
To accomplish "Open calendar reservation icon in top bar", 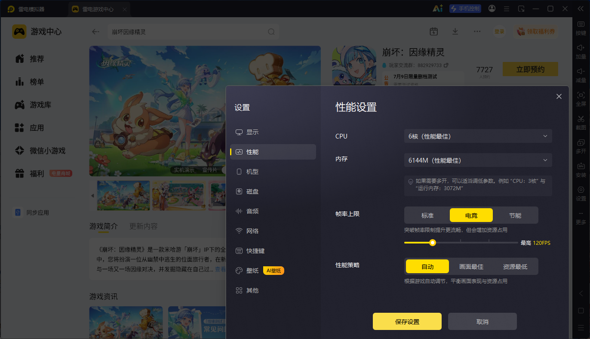I will pos(433,31).
